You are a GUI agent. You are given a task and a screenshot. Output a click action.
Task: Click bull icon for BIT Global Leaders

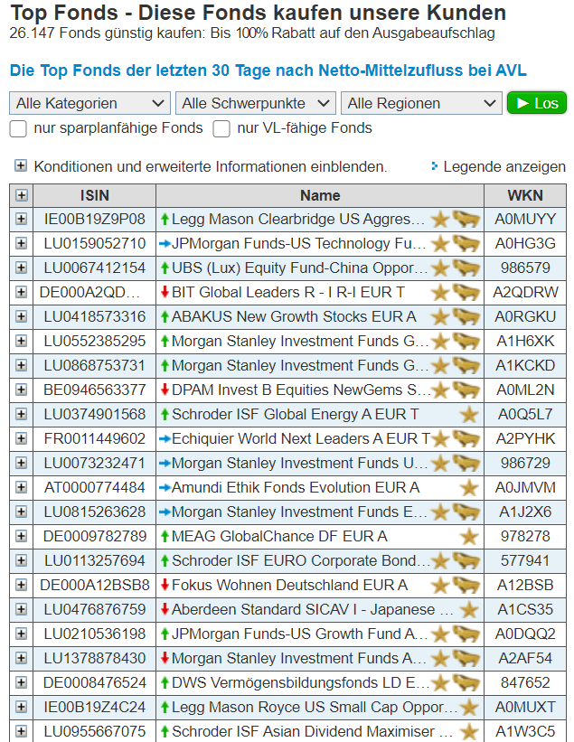[x=466, y=293]
